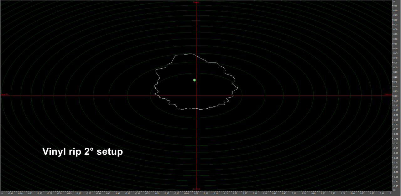This screenshot has height=196, width=401.
Task: Click 0.50 on the horizontal bottom scale
Action: click(x=294, y=193)
